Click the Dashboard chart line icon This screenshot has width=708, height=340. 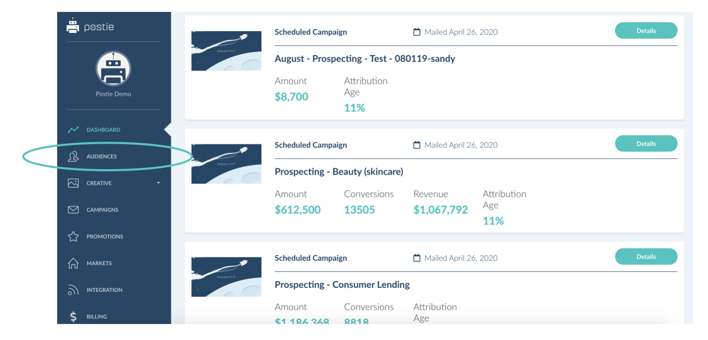(73, 130)
